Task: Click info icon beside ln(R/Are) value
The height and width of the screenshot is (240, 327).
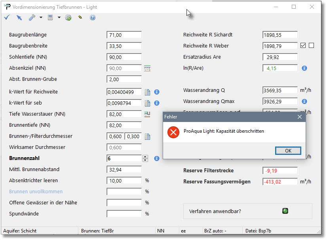Action: tap(304, 68)
